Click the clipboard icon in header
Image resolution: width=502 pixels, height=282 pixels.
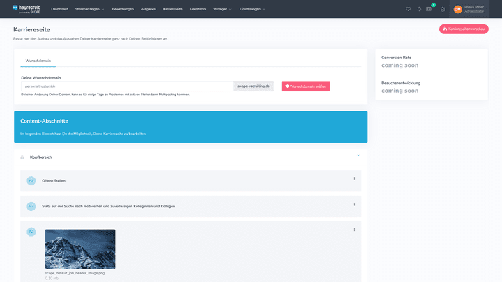pyautogui.click(x=442, y=9)
